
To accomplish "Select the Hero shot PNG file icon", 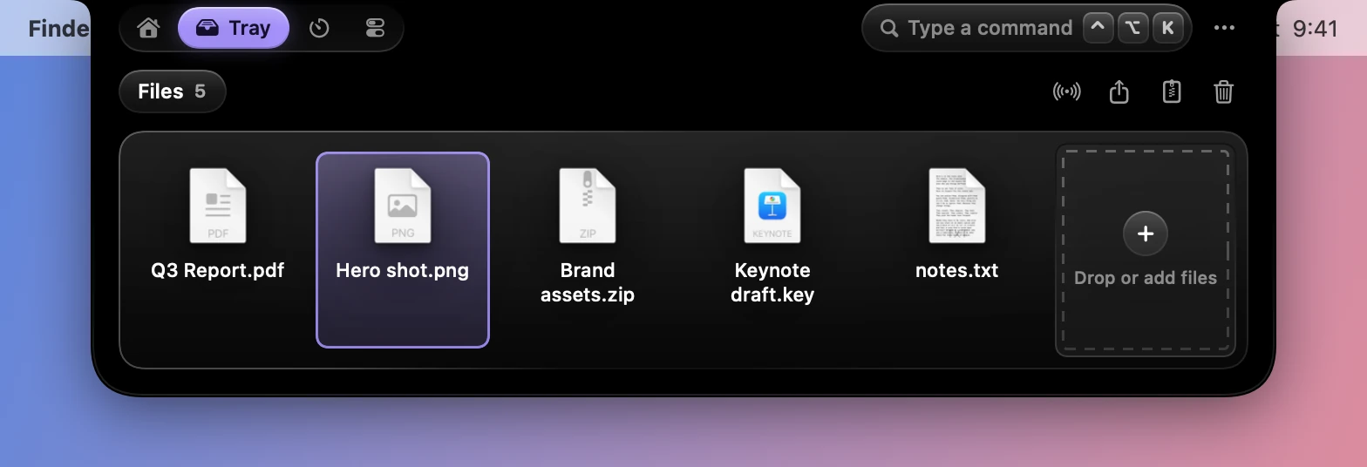I will pos(403,206).
